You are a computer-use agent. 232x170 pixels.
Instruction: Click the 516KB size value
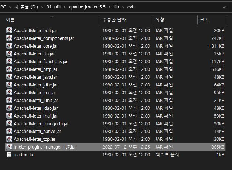(x=218, y=69)
